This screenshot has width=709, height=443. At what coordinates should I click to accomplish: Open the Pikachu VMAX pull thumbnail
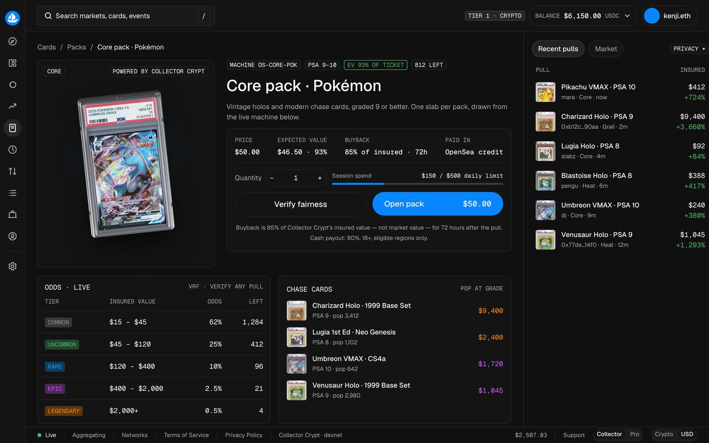click(x=546, y=92)
